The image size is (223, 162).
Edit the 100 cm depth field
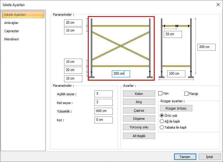pyautogui.click(x=176, y=74)
